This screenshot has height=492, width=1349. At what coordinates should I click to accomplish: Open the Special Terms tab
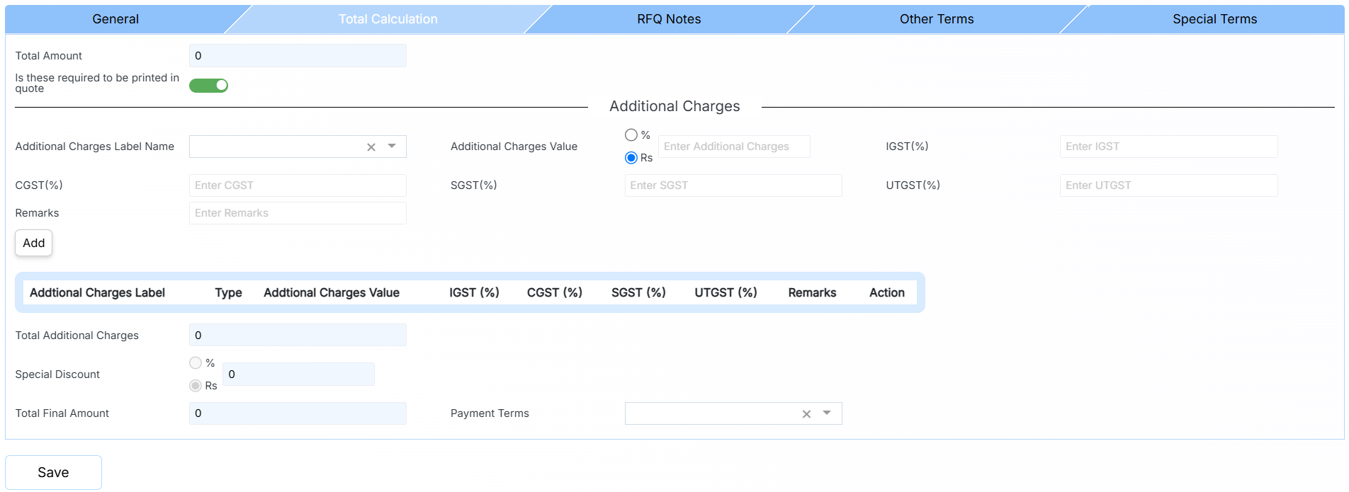[1214, 19]
